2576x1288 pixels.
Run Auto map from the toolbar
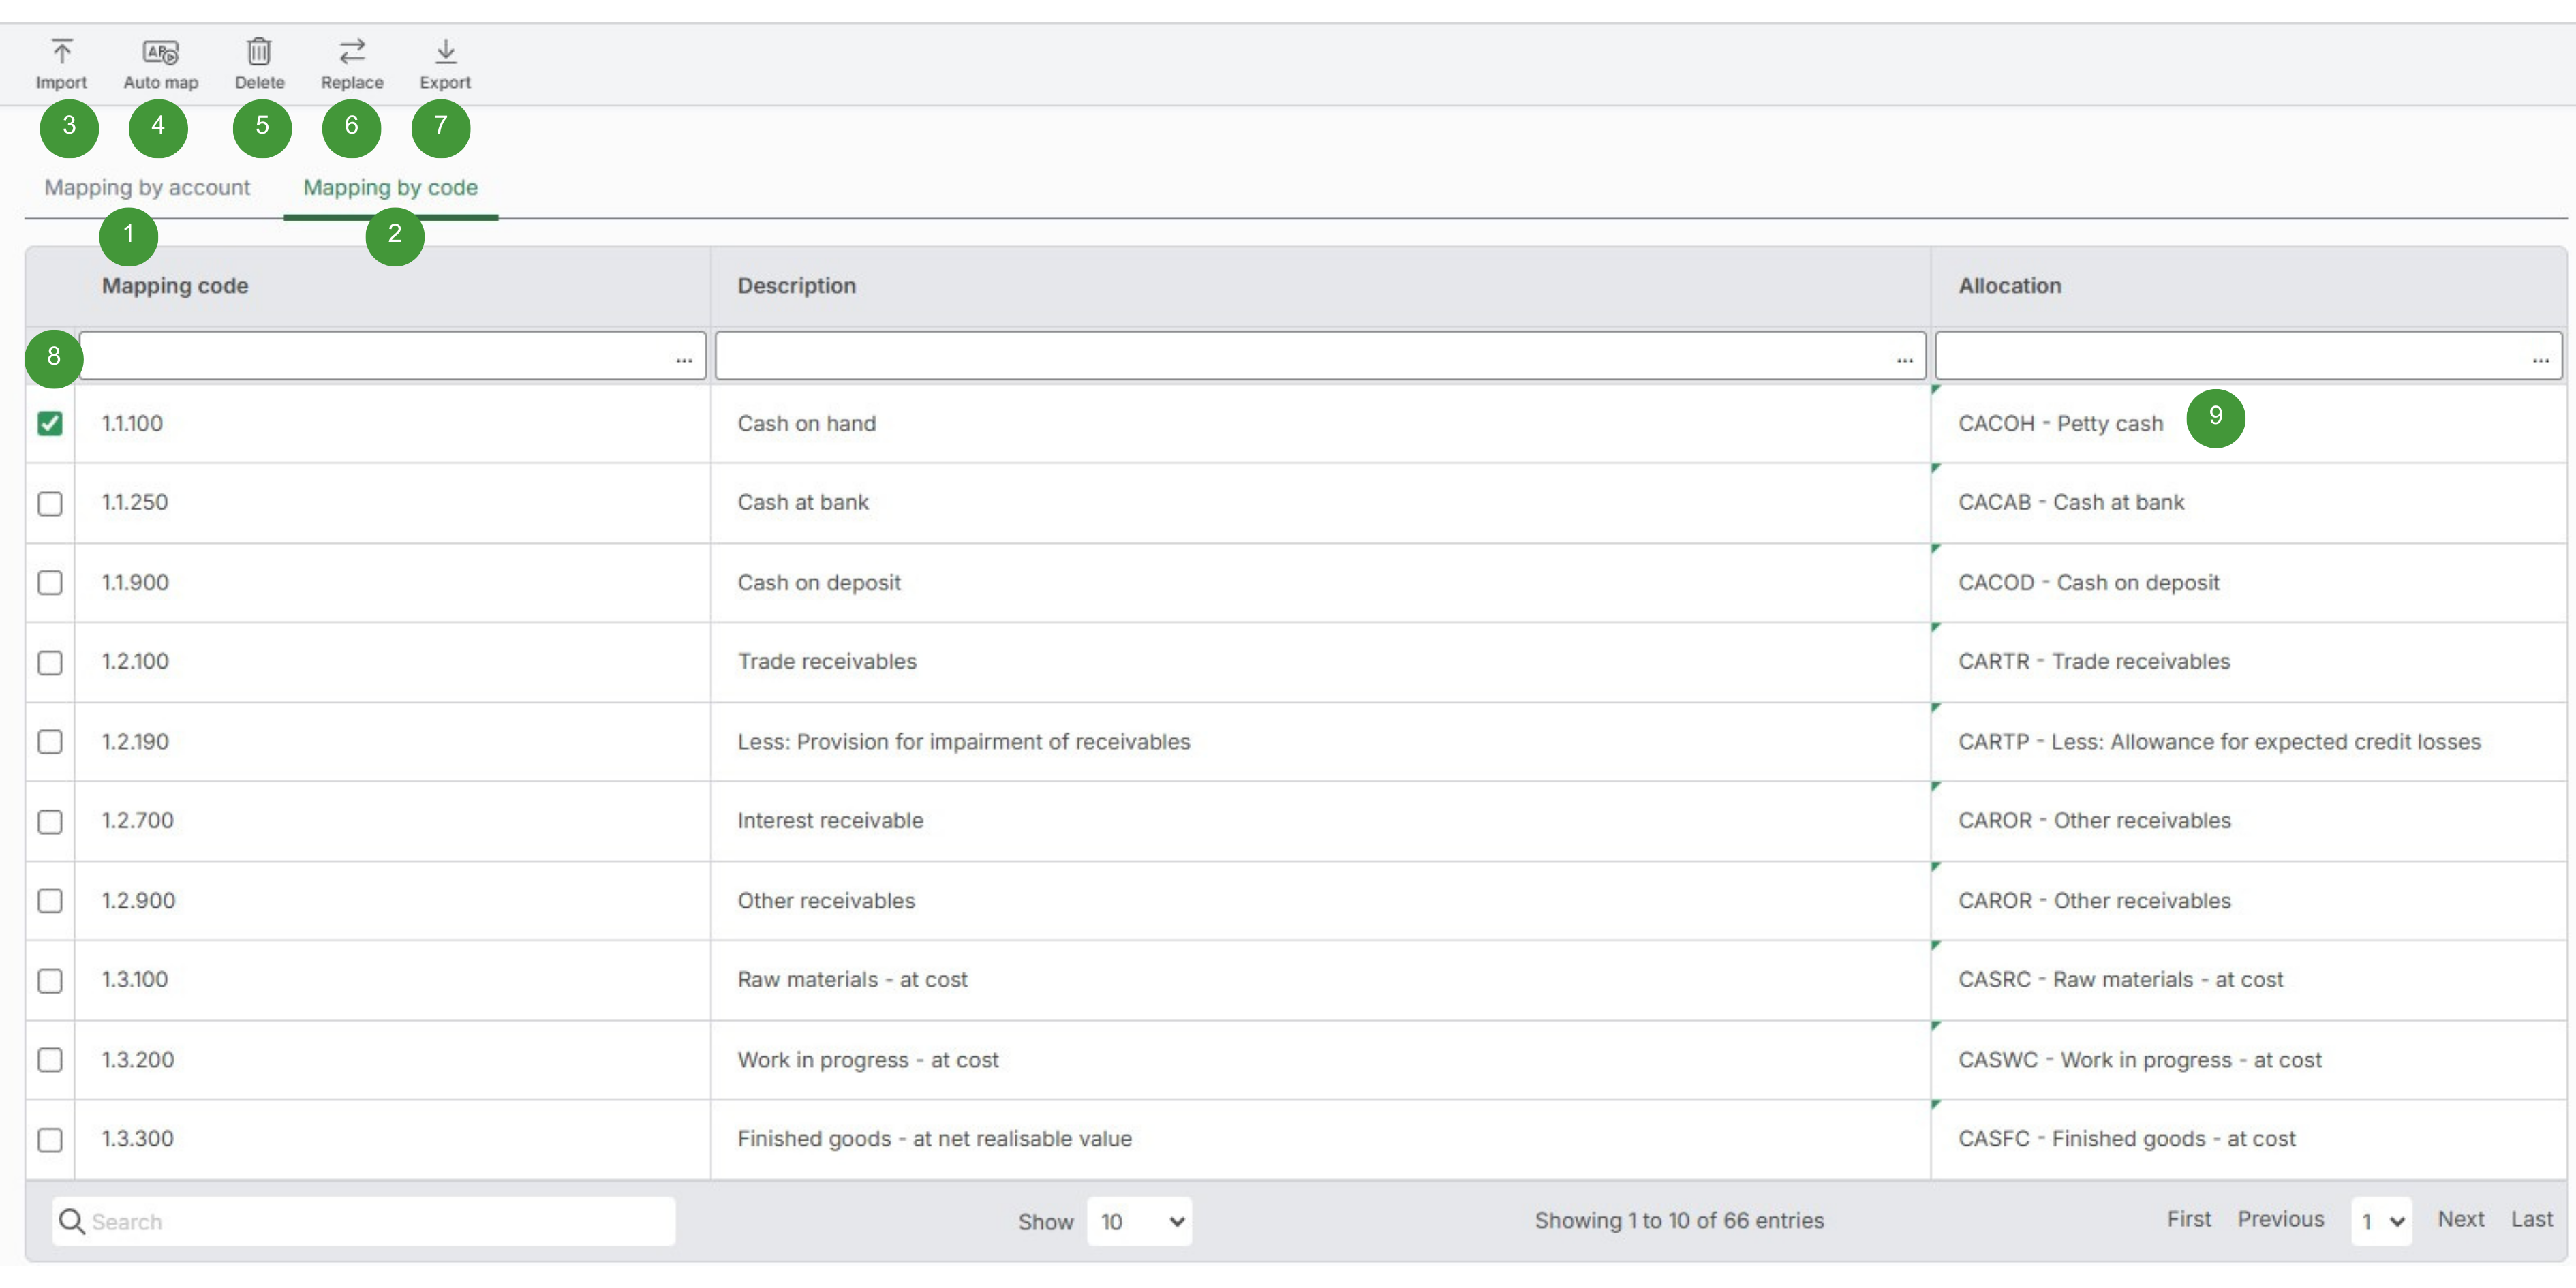160,51
